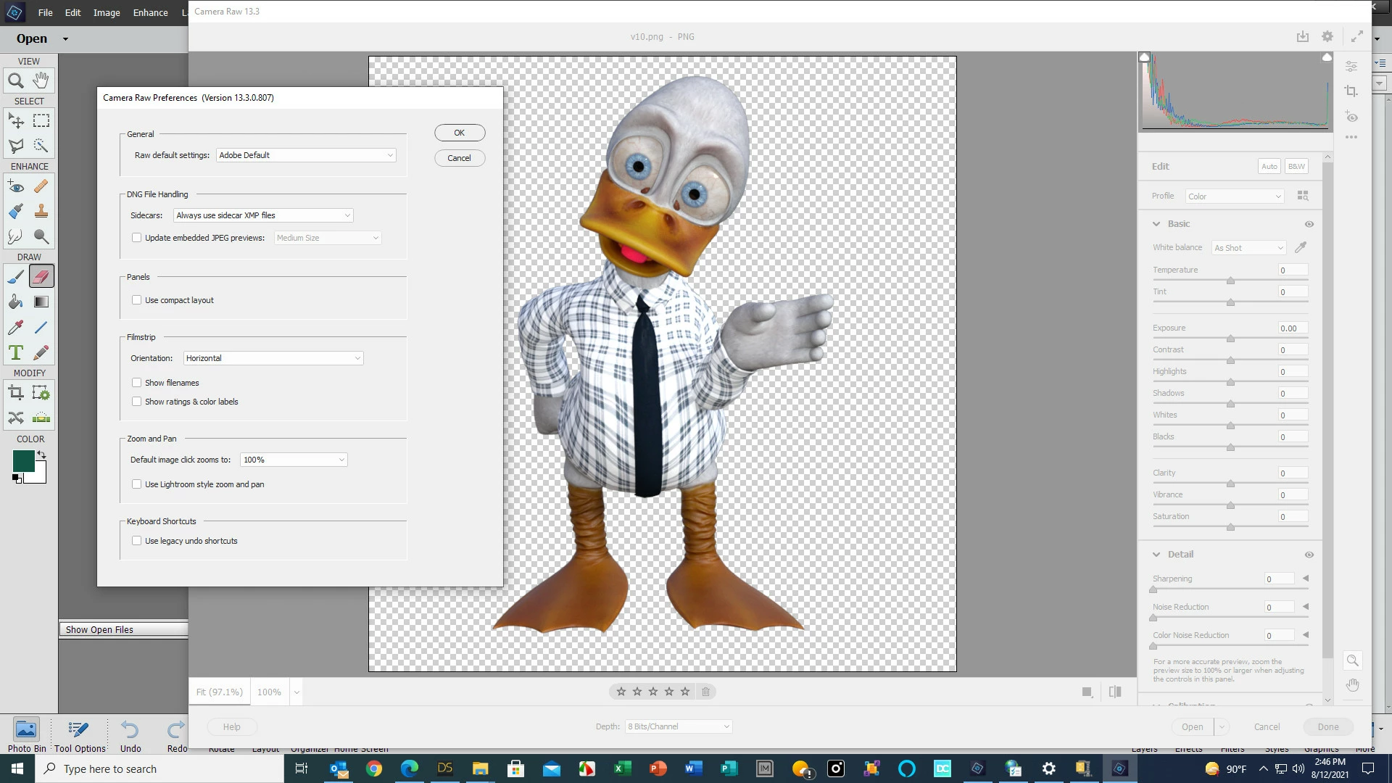Select the Eraser tool in Draw section
This screenshot has width=1392, height=783.
(41, 276)
